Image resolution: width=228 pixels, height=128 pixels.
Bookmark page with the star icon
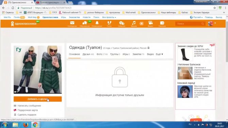215,8
